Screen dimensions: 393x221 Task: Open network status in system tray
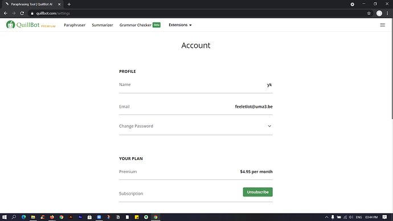(x=345, y=217)
